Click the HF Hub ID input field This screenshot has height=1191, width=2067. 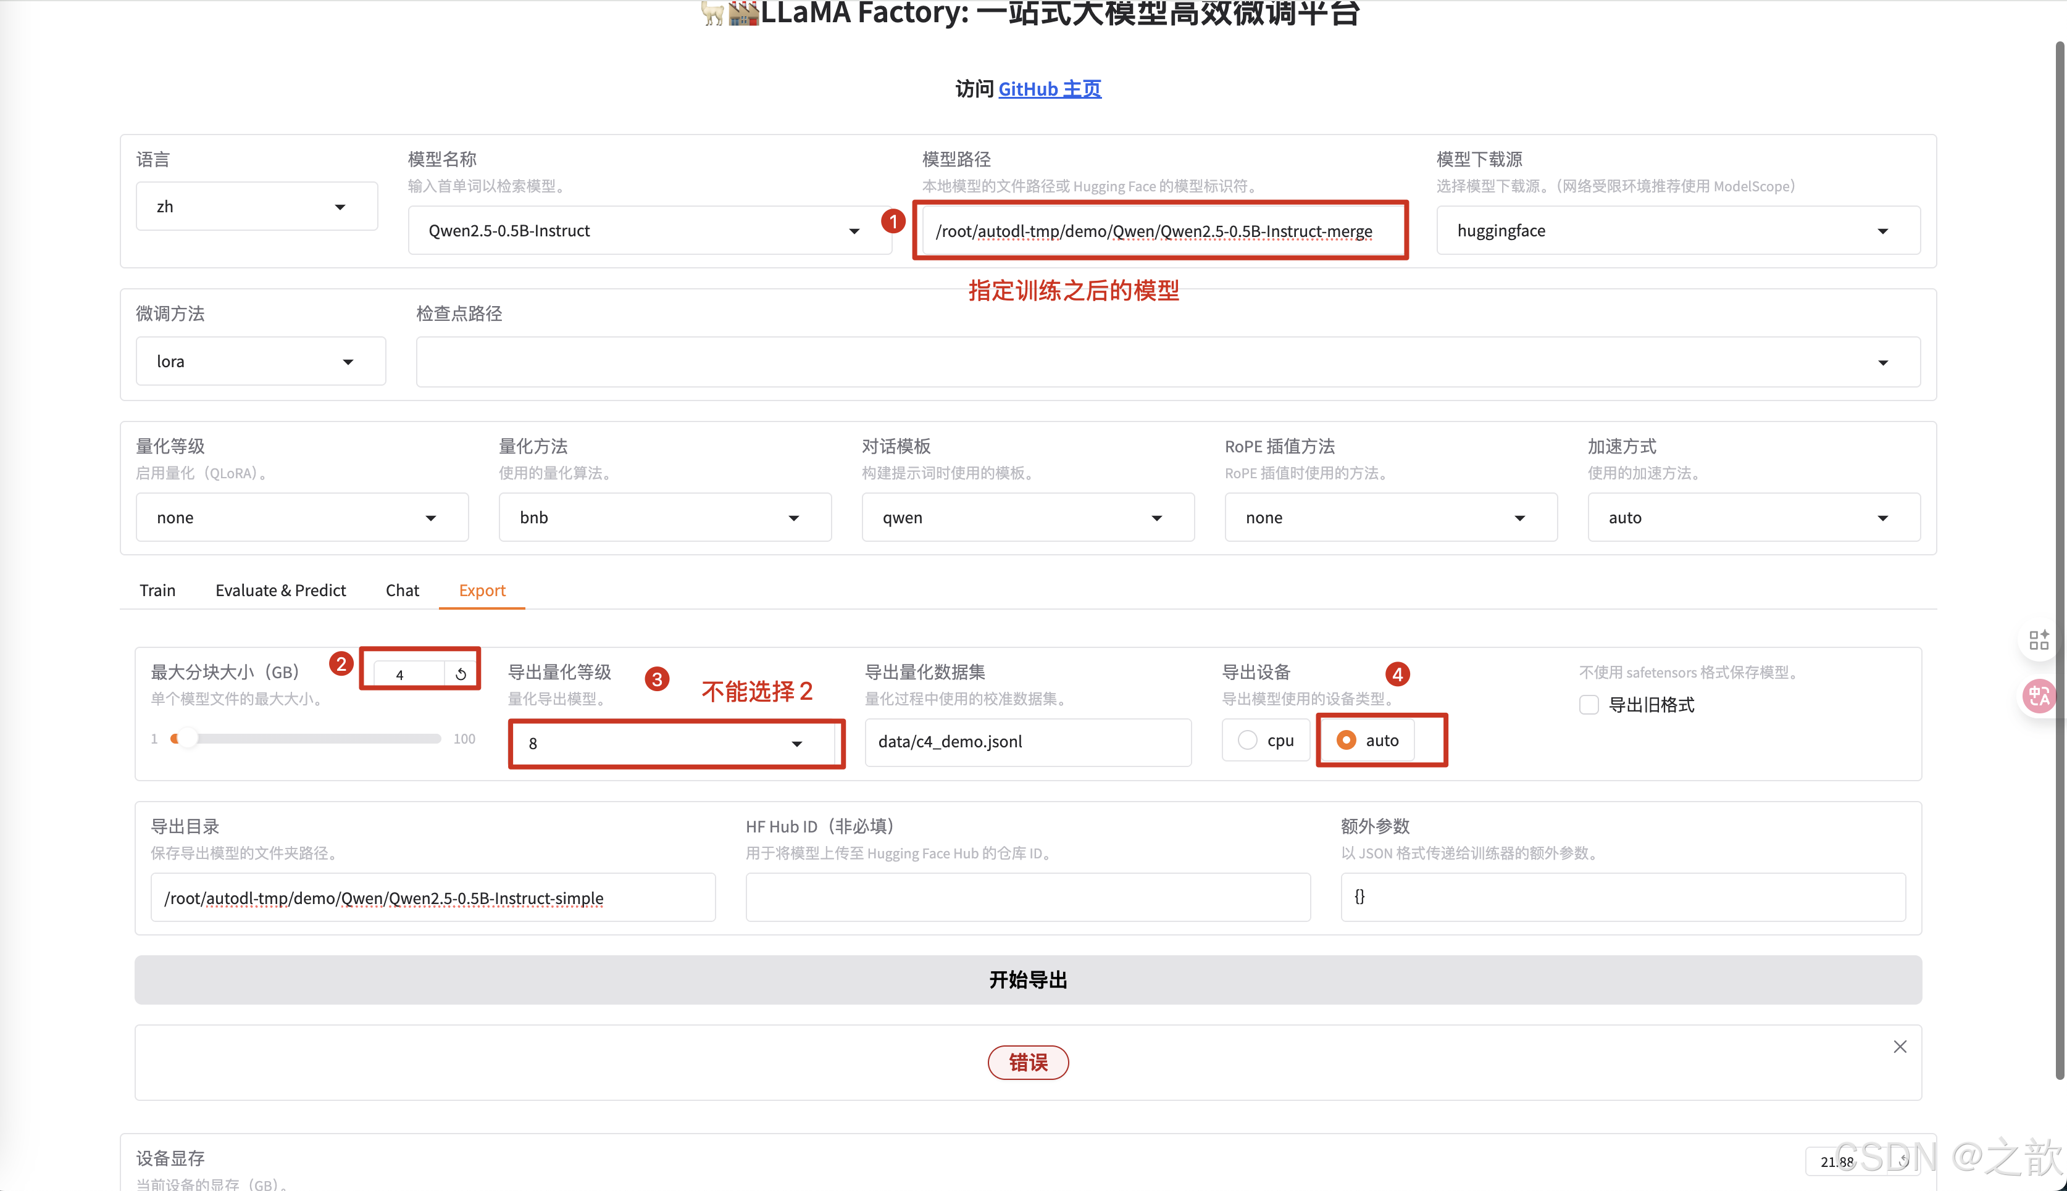click(1028, 897)
